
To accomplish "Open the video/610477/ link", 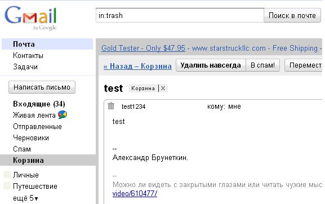I will click(135, 194).
